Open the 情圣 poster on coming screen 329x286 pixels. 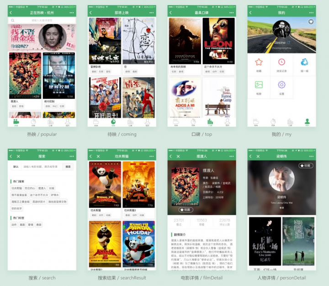point(139,98)
